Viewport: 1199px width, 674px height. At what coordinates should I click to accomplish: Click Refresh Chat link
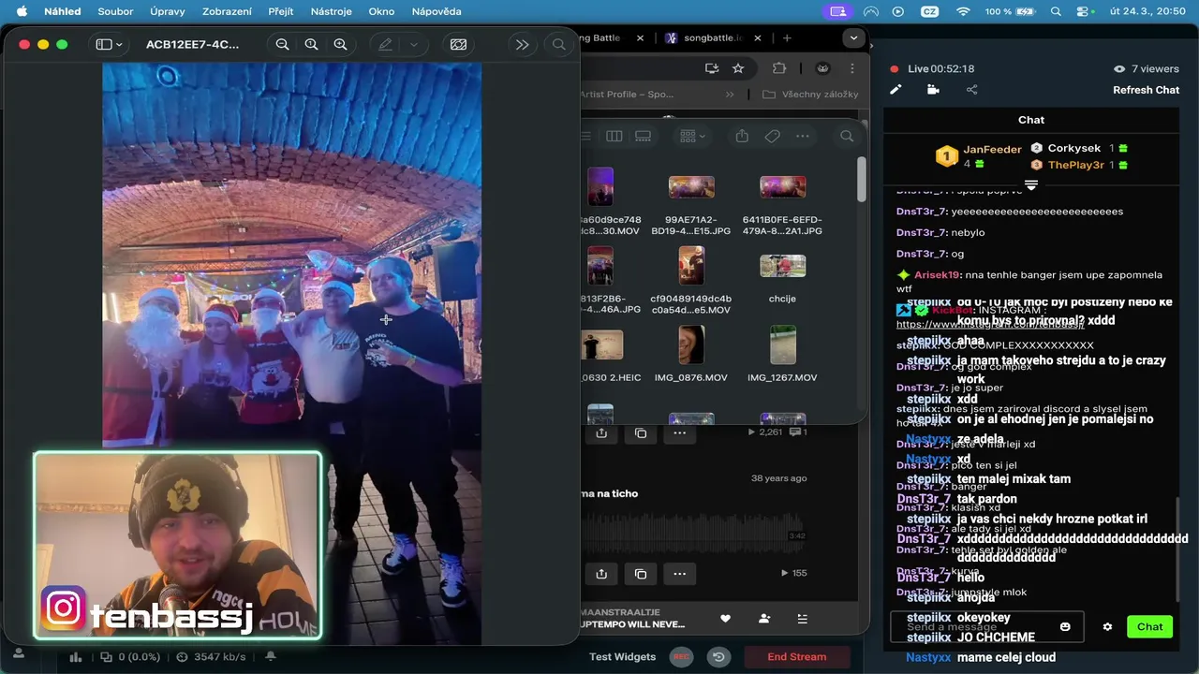[x=1146, y=90]
